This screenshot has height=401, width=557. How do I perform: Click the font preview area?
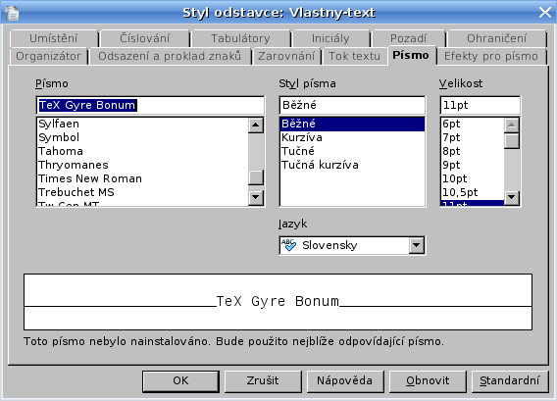278,302
